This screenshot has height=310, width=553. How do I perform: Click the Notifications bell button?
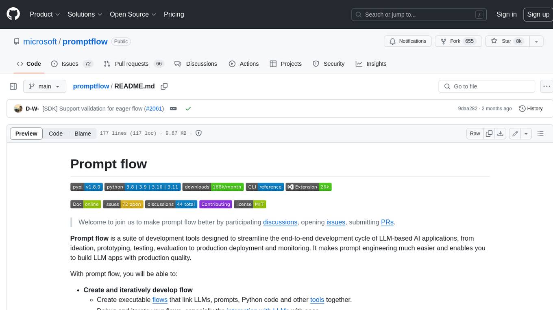(408, 41)
